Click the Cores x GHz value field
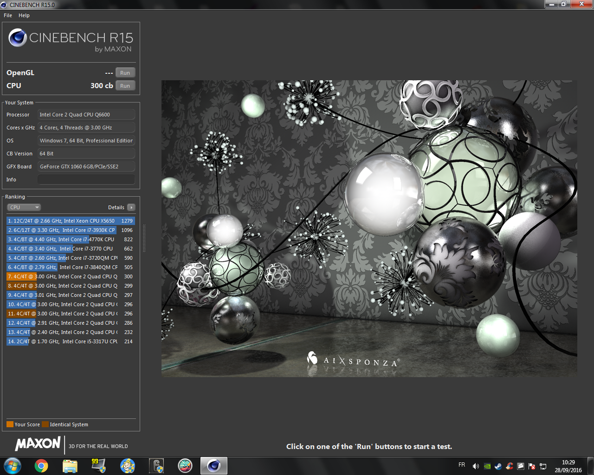Viewport: 594px width, 475px height. click(x=86, y=128)
